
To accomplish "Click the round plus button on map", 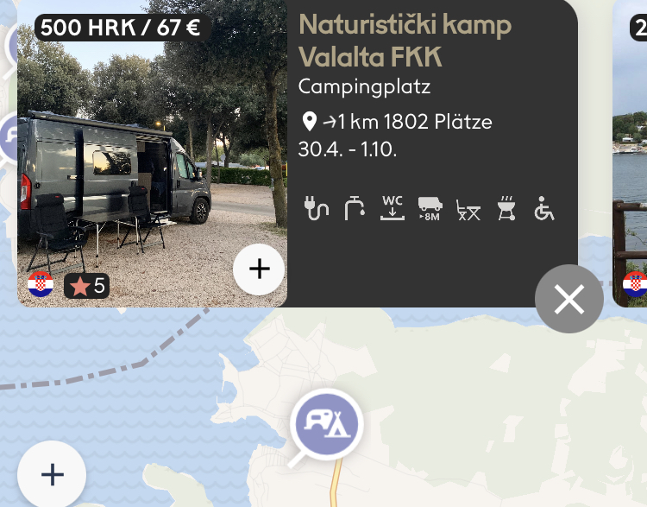I will click(52, 474).
